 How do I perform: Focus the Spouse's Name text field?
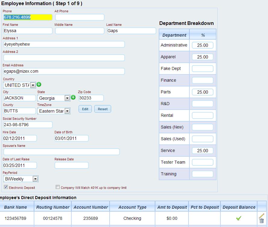[x=61, y=152]
